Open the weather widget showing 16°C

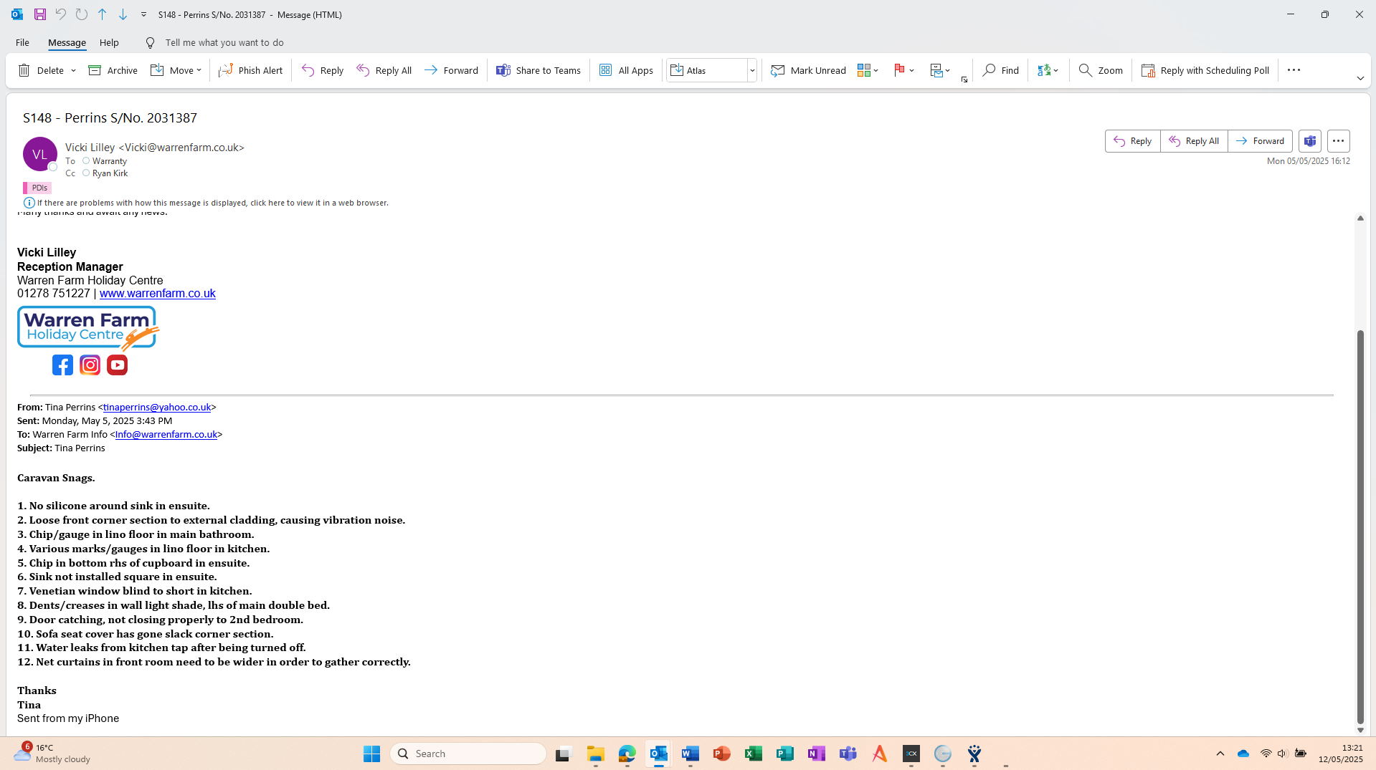(52, 754)
